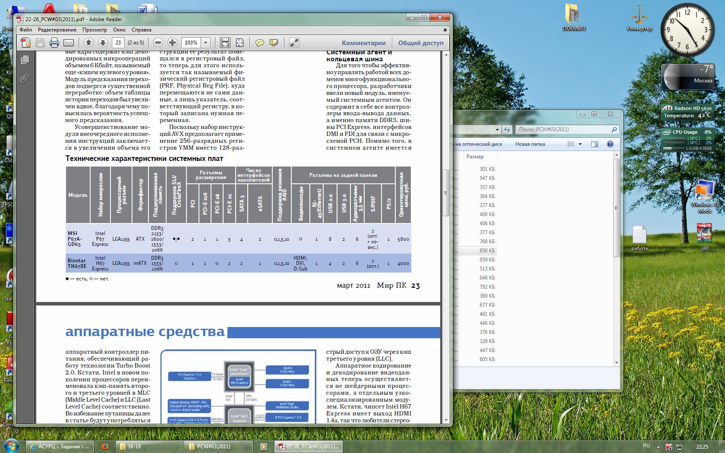Open the attachments paperclip panel
The image size is (725, 453).
pos(25,78)
